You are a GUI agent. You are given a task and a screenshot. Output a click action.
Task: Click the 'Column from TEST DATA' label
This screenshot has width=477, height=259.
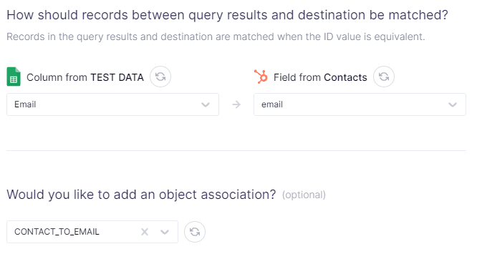pos(85,77)
